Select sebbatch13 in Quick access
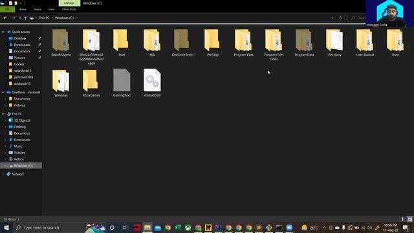The width and height of the screenshot is (414, 233). (x=22, y=83)
